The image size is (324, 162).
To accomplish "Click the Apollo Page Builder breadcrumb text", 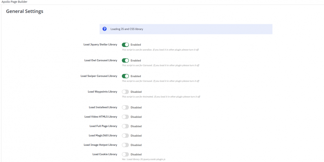I will (x=15, y=2).
